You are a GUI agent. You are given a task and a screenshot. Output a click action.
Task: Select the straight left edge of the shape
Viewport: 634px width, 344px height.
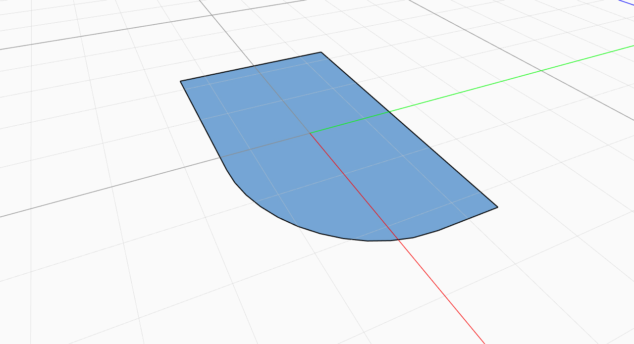coord(200,119)
